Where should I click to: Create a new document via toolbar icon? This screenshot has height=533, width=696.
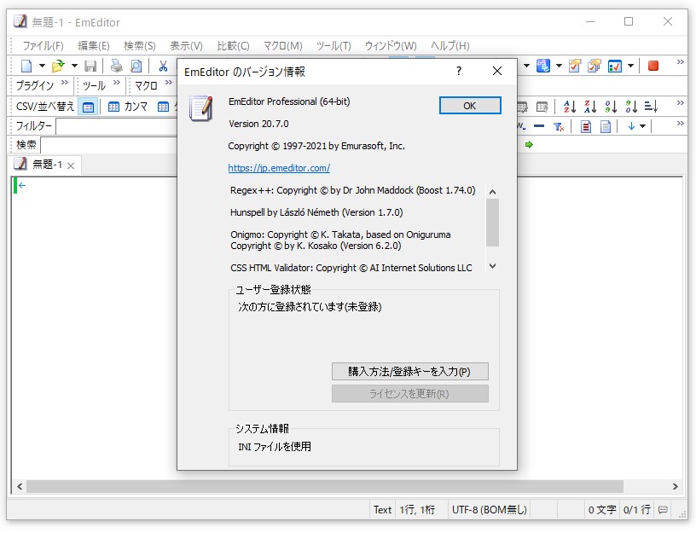(25, 65)
